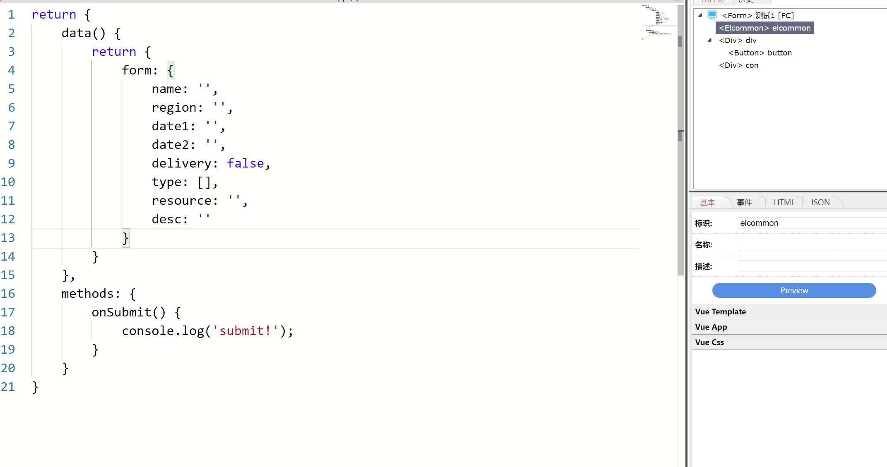Collapse the Div div tree node arrow
887x467 pixels.
709,40
